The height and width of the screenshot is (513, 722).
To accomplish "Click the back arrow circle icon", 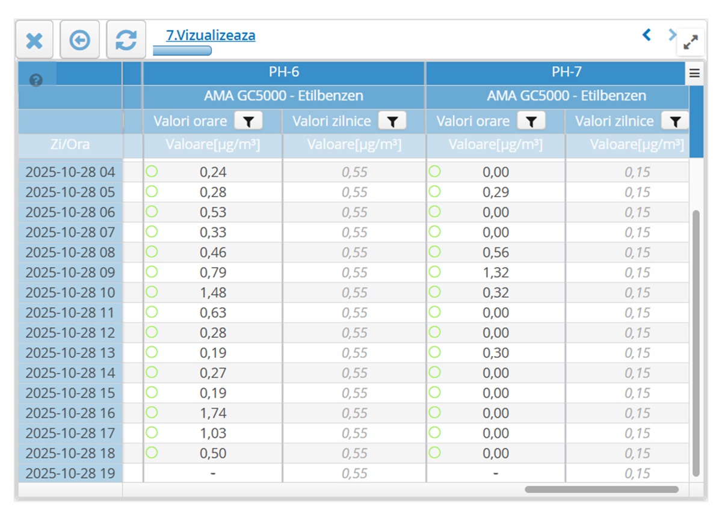I will pyautogui.click(x=80, y=40).
